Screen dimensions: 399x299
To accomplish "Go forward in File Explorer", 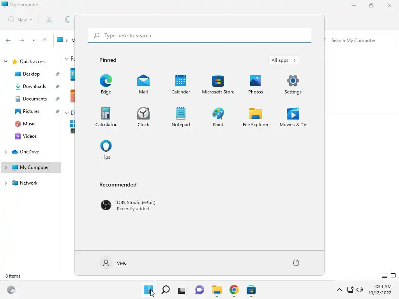I will pos(22,40).
